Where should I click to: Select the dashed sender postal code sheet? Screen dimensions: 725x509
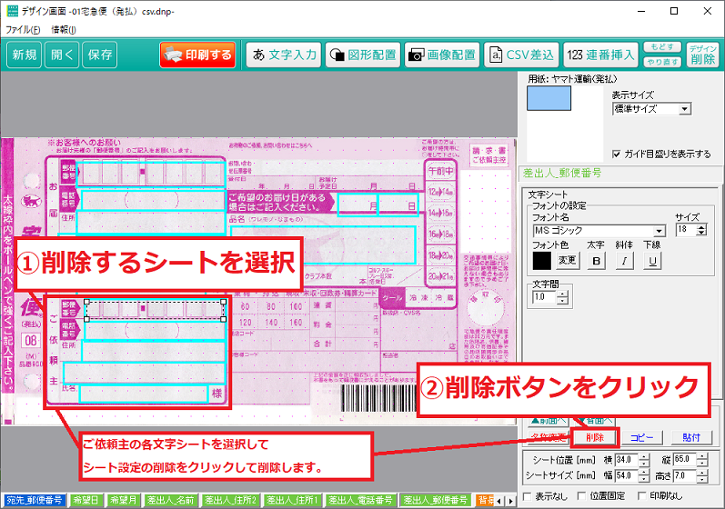coord(155,310)
